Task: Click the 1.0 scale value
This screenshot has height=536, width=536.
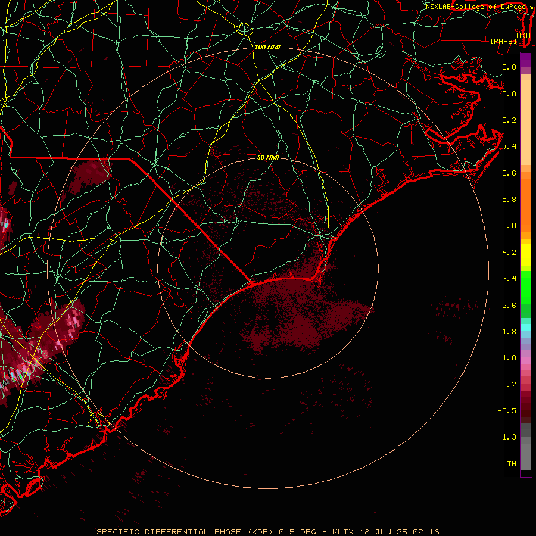Action: 509,358
